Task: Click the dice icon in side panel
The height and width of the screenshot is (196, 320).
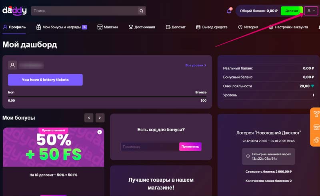Action: [x=316, y=140]
